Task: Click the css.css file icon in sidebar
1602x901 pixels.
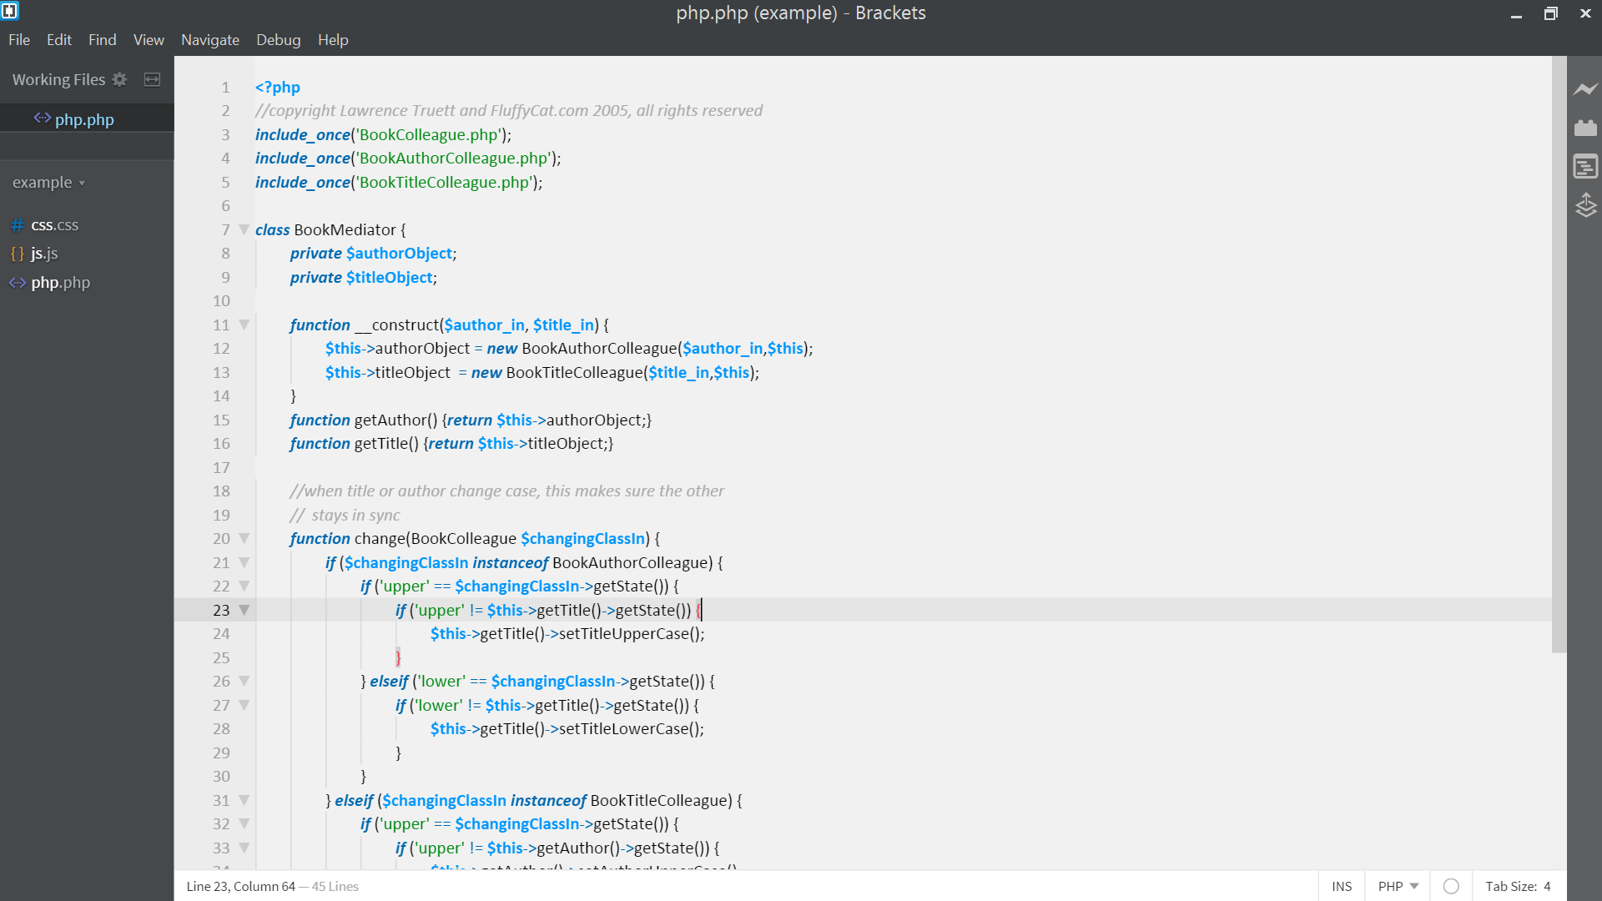Action: 18,224
